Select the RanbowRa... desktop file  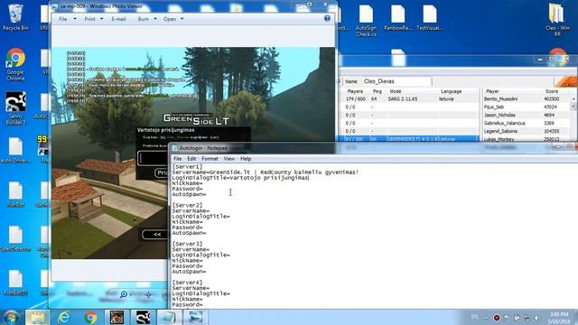coord(397,18)
